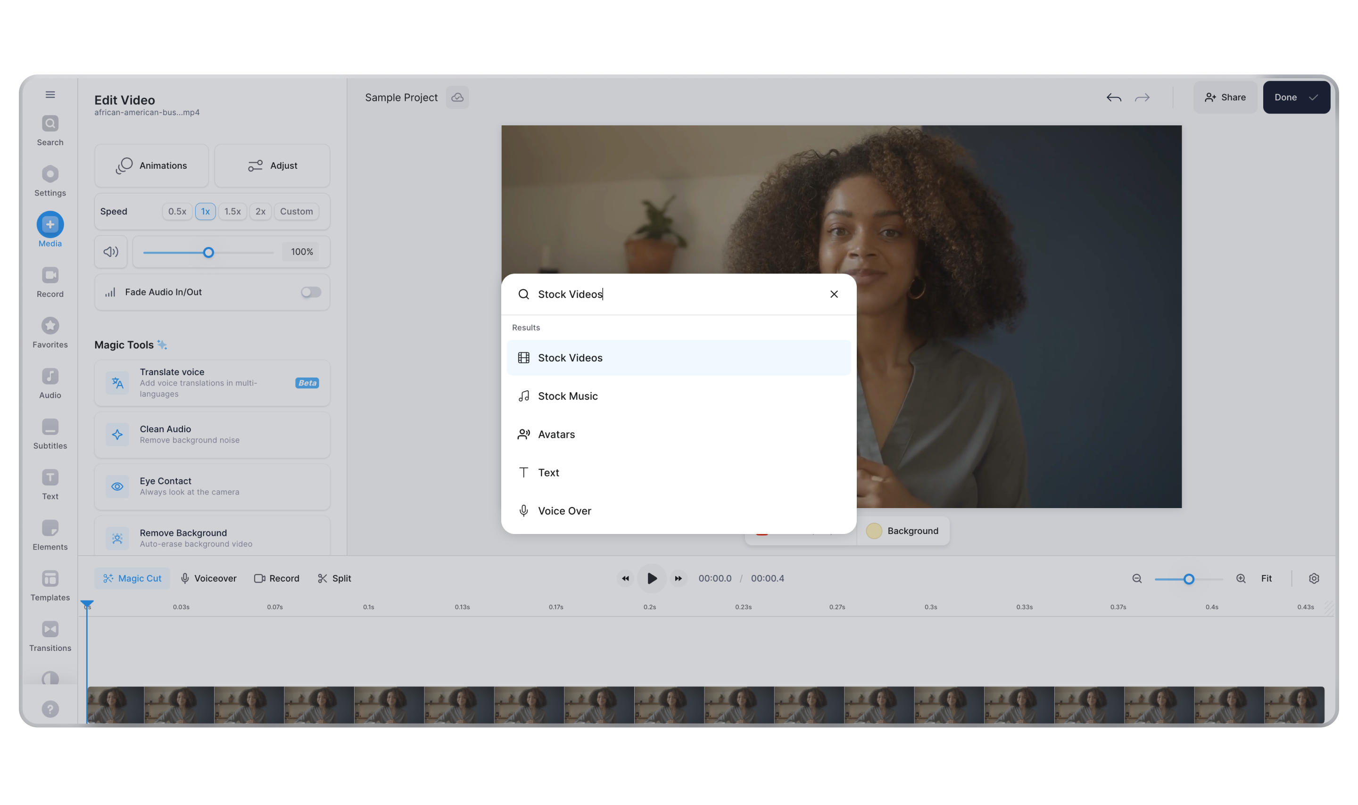Zoom out the timeline
The width and height of the screenshot is (1358, 805).
coord(1137,579)
